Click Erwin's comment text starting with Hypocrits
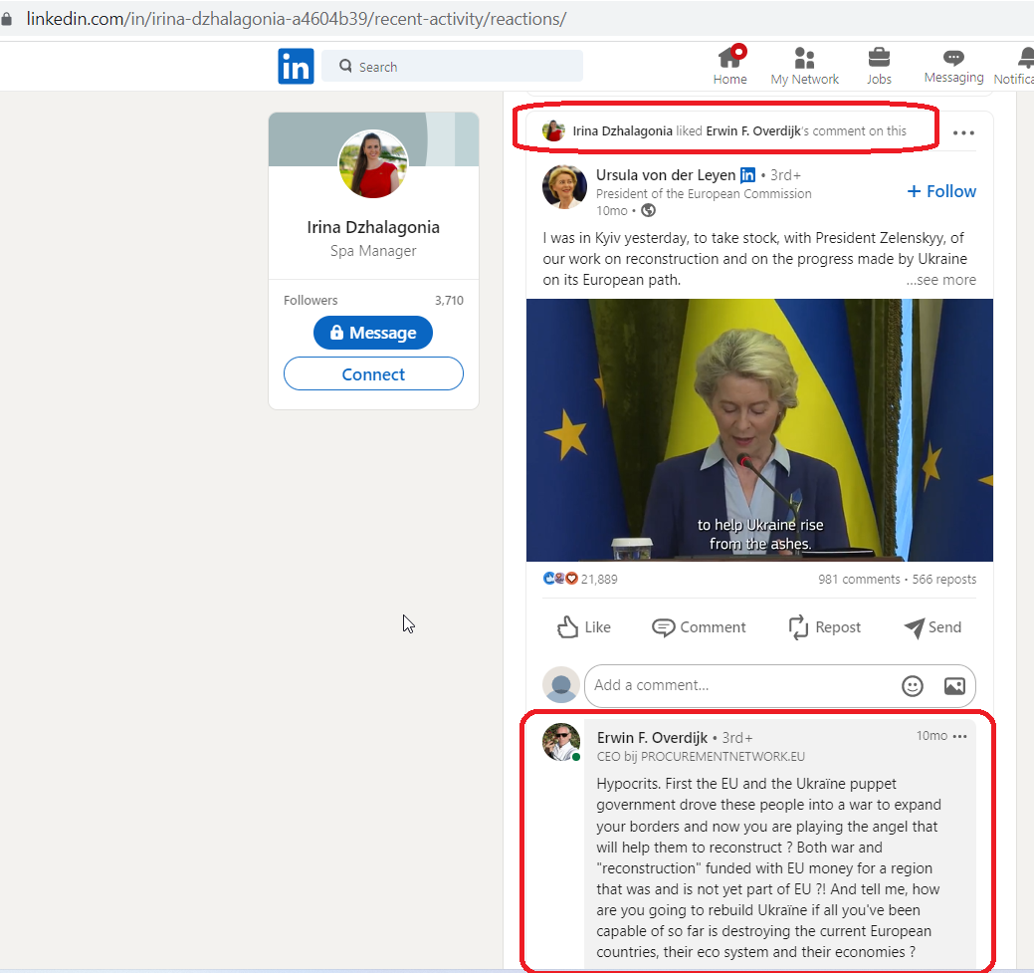The image size is (1034, 973). (769, 868)
